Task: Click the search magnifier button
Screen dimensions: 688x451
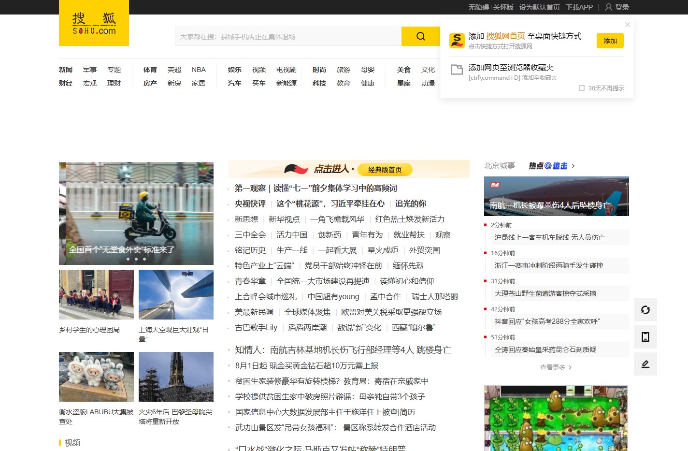Action: point(421,36)
